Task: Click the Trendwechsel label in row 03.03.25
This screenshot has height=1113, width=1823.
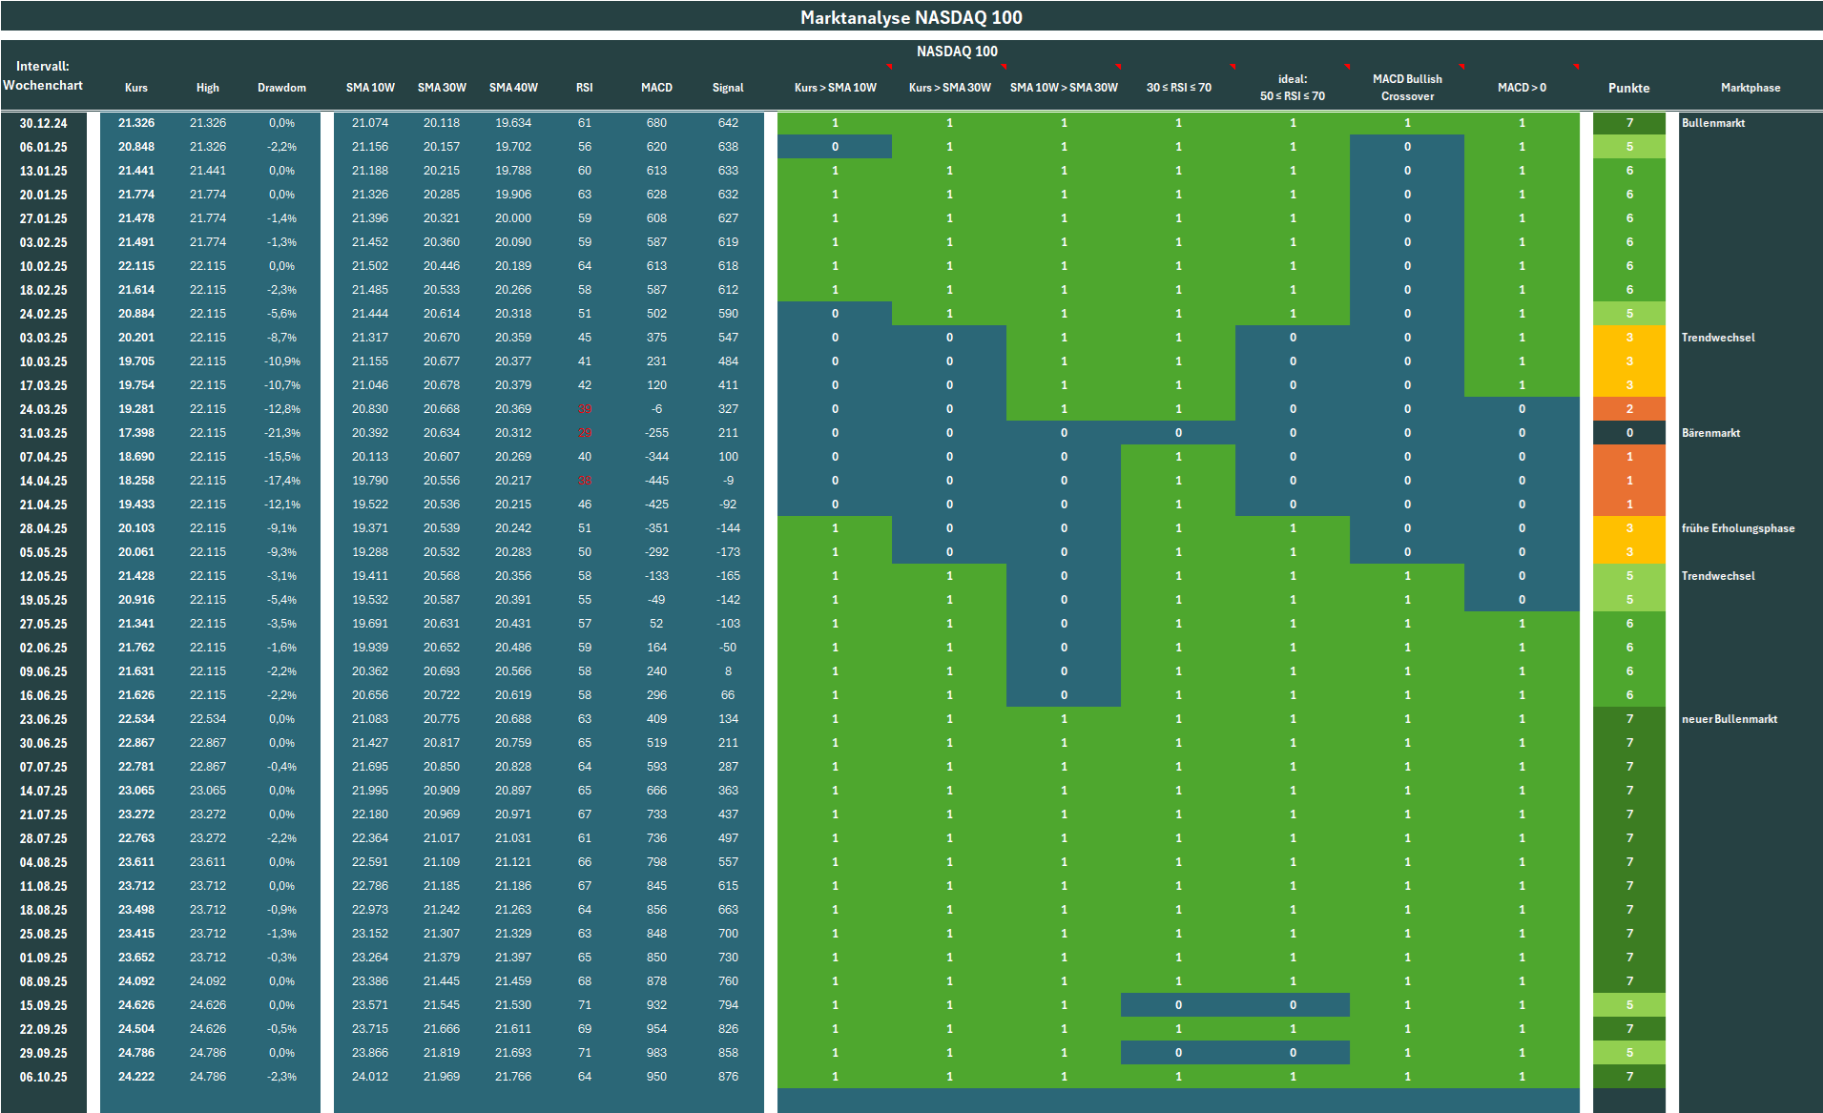Action: (1718, 338)
